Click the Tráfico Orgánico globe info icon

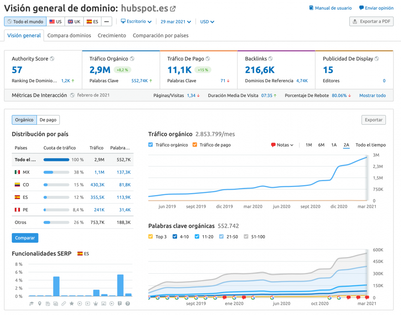tap(132, 59)
